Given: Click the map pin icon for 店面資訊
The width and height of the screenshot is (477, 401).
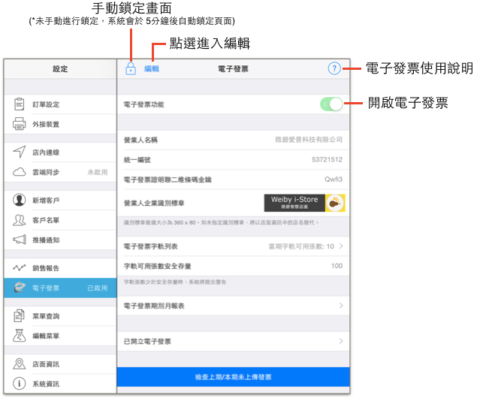Looking at the screenshot, I should pyautogui.click(x=20, y=363).
